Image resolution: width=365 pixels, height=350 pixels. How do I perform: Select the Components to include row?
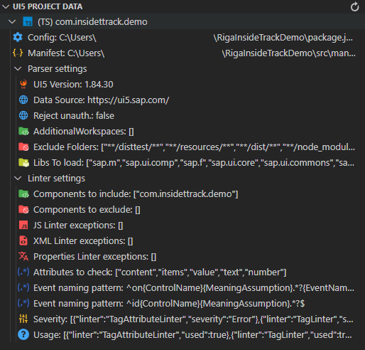pyautogui.click(x=182, y=194)
